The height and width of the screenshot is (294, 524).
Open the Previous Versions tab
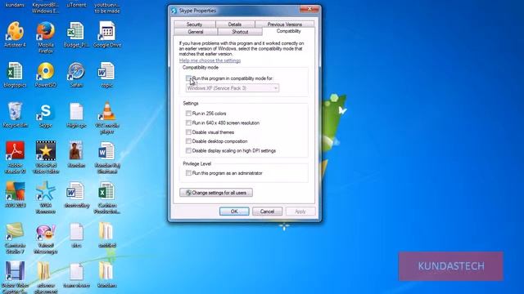(x=284, y=24)
